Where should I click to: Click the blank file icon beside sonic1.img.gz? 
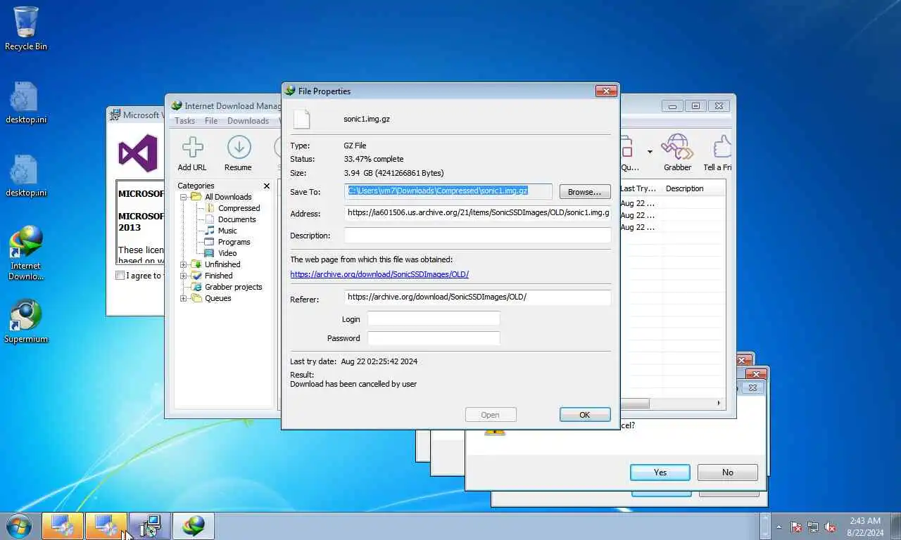point(301,119)
